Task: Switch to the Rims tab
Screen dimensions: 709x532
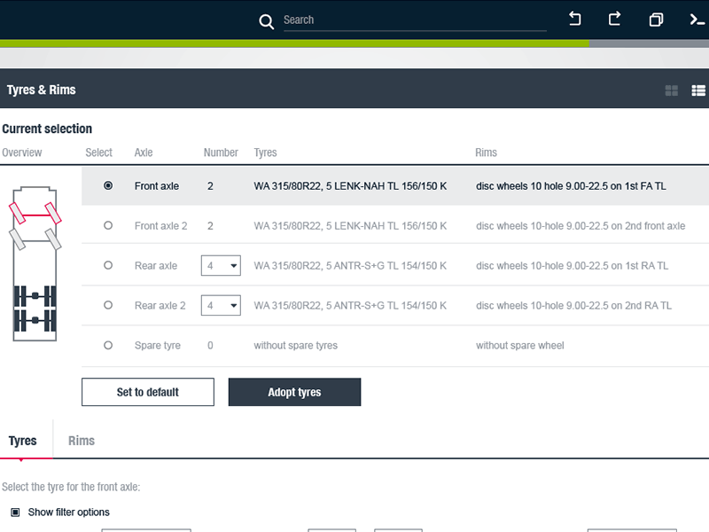Action: click(82, 441)
